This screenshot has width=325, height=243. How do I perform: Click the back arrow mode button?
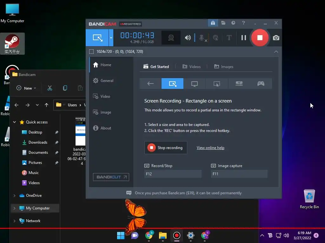pyautogui.click(x=150, y=84)
